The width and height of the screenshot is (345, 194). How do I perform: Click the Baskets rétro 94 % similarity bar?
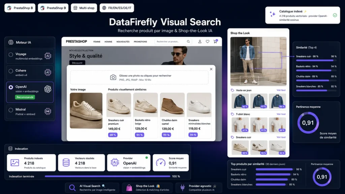316,71
